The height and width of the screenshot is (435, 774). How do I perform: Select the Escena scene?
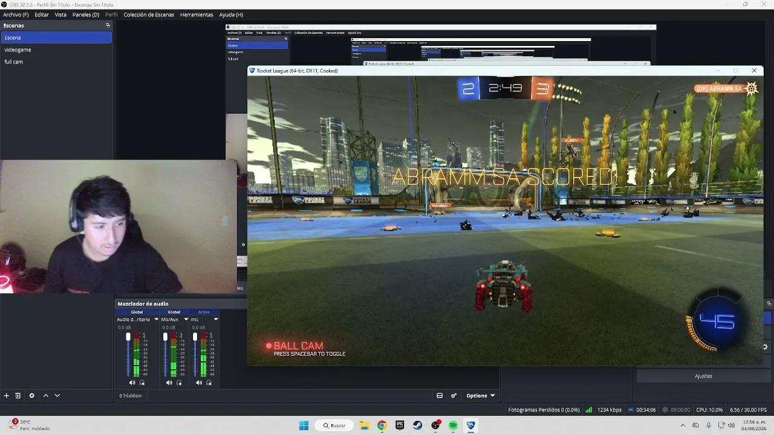click(56, 37)
